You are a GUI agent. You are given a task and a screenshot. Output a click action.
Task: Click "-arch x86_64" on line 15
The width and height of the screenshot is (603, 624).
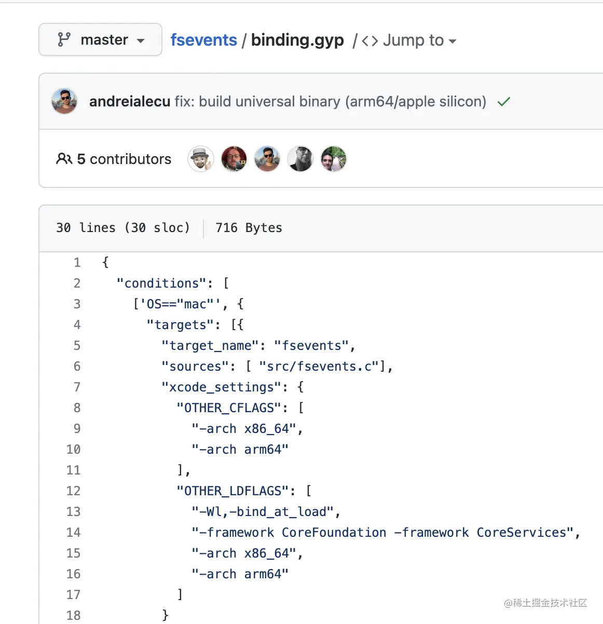(x=244, y=553)
